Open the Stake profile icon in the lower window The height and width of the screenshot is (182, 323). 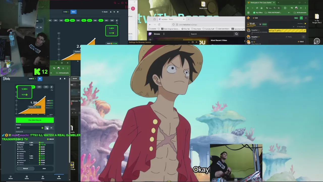60,79
